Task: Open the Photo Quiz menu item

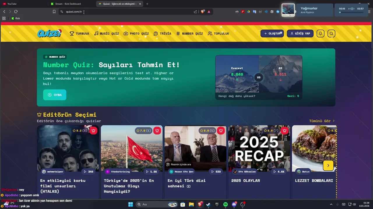Action: point(136,33)
